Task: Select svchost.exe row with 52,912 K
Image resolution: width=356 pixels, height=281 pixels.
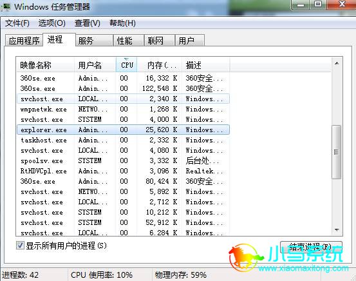Action: (x=124, y=222)
